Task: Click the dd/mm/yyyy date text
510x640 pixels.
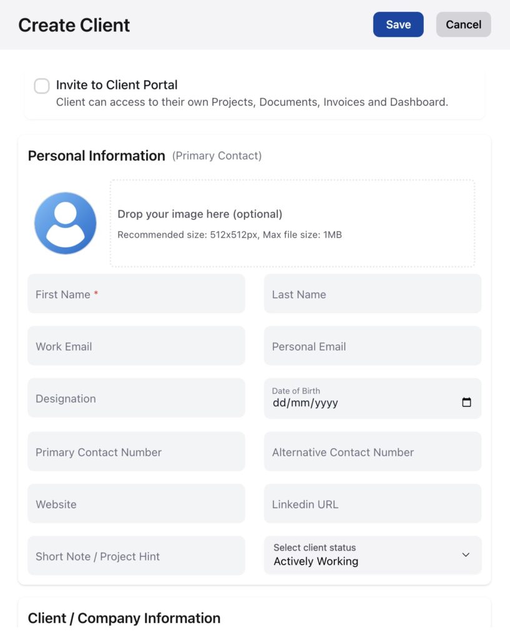Action: pyautogui.click(x=305, y=403)
